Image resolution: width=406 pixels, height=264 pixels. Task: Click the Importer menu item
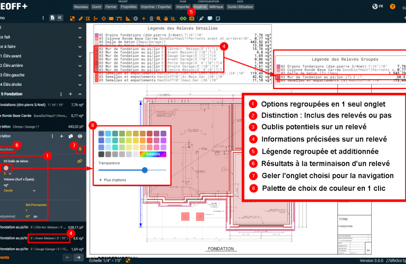[183, 7]
